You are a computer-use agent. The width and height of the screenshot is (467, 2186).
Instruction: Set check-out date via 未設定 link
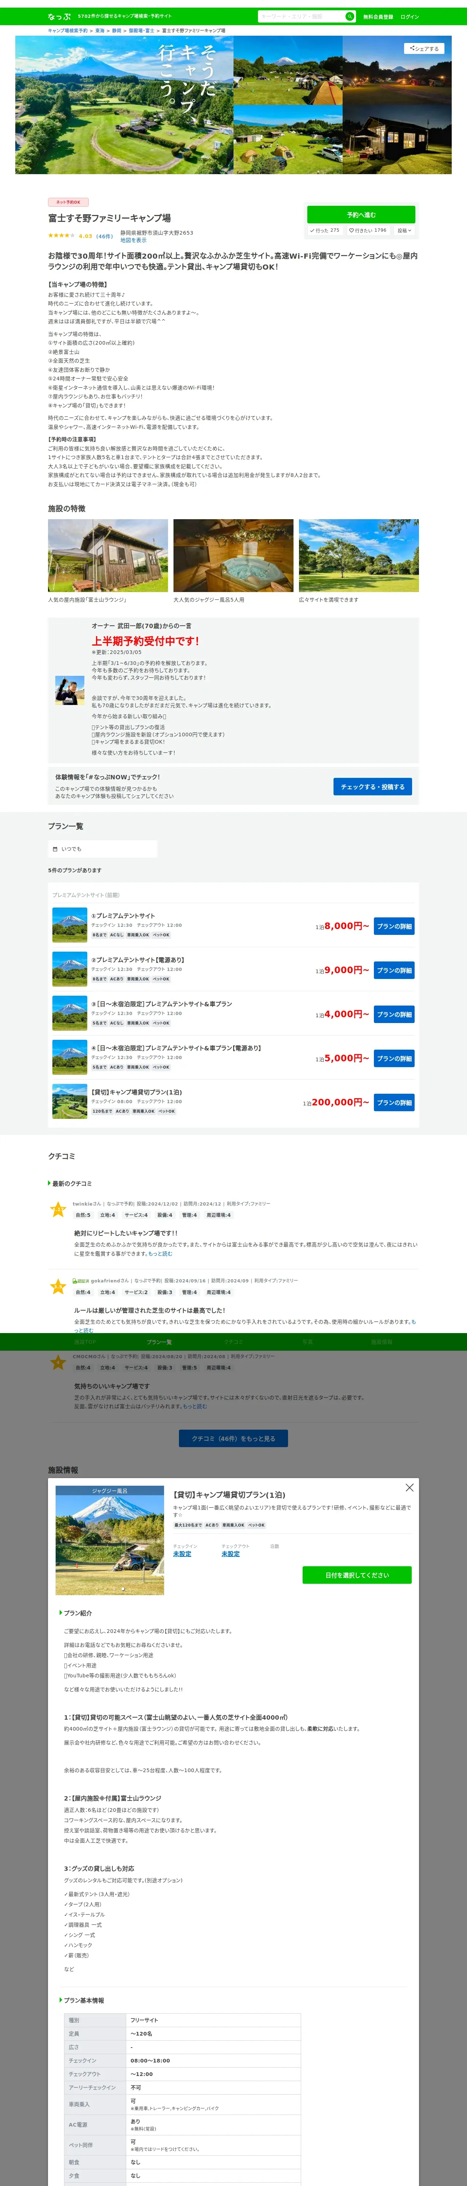click(x=231, y=1554)
